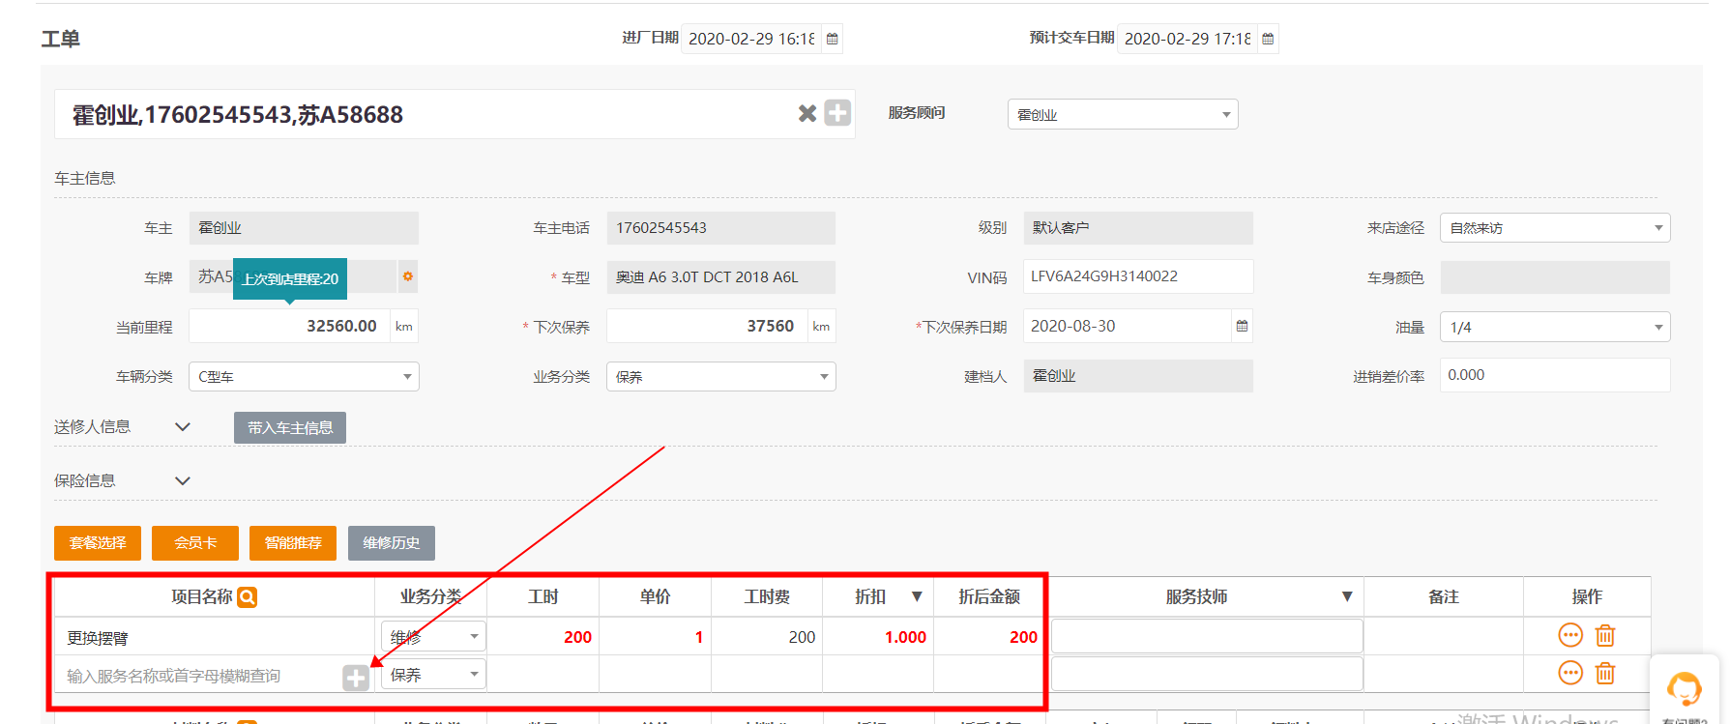Open the 折扣 column header dropdown arrow
The width and height of the screenshot is (1730, 724).
pos(917,596)
